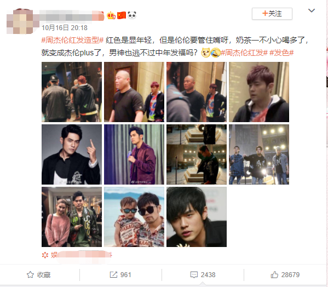Open the #发色# hashtag link
The width and height of the screenshot is (328, 287).
[x=281, y=53]
